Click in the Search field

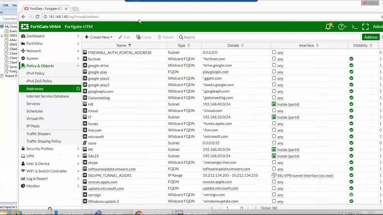click(269, 37)
